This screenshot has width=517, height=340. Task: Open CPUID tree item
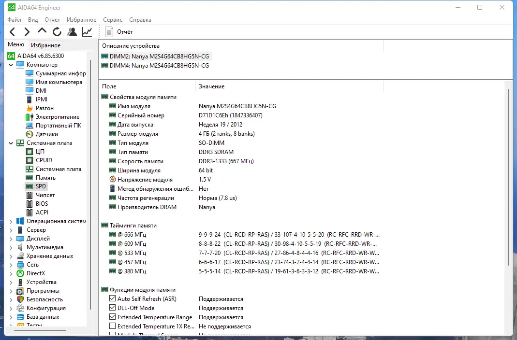click(39, 160)
